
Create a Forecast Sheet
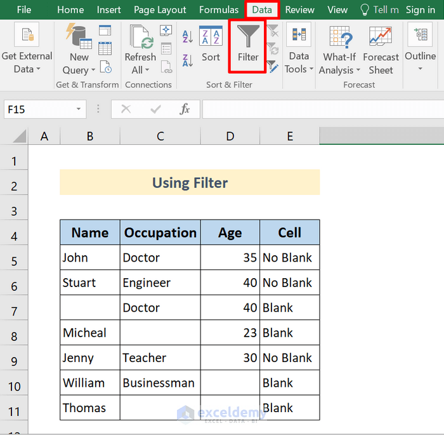point(381,48)
